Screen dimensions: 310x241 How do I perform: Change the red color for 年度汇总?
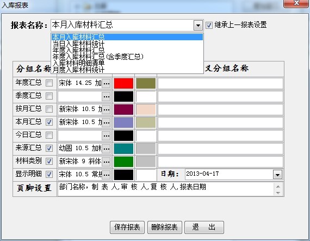click(x=123, y=83)
